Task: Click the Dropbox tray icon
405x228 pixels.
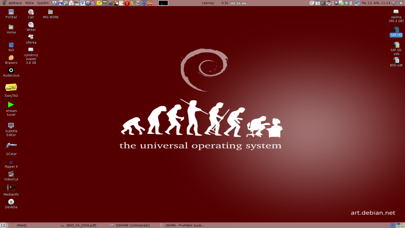Action: coord(347,3)
